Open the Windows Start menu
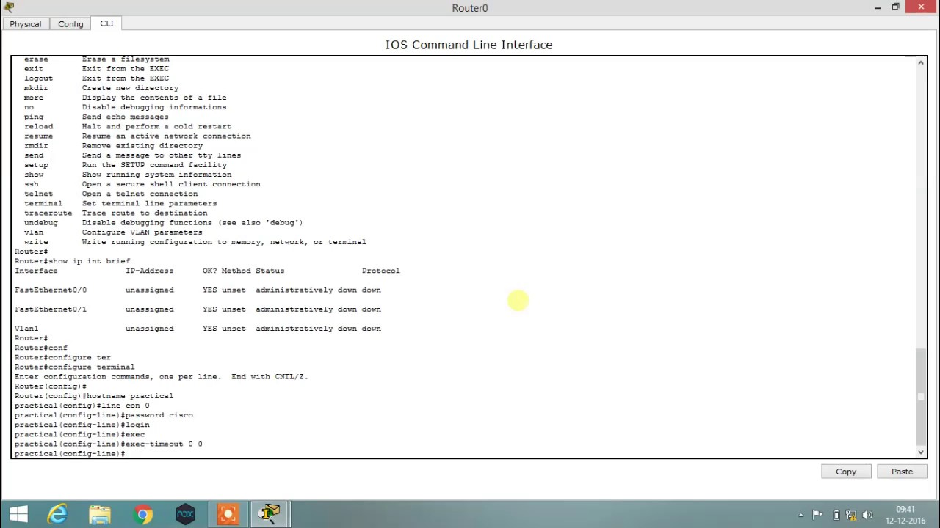Screen dimensions: 940x528 tap(18, 515)
